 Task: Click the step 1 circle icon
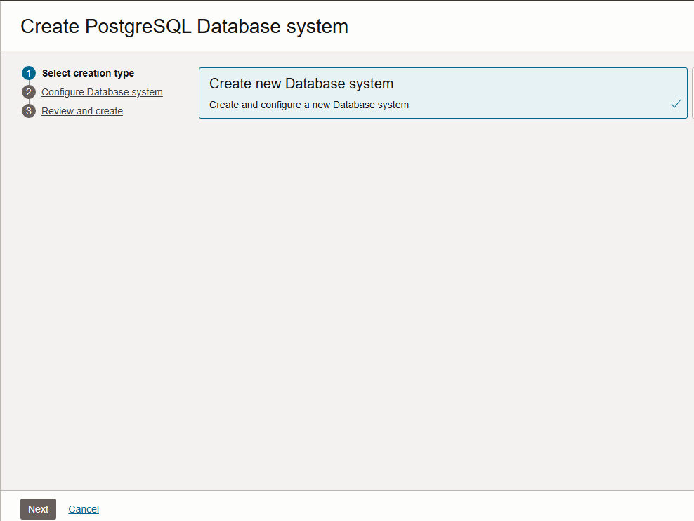tap(29, 73)
